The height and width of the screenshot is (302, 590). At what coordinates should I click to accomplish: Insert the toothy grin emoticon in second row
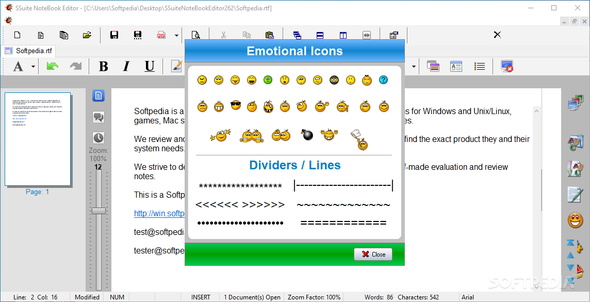pos(219,107)
